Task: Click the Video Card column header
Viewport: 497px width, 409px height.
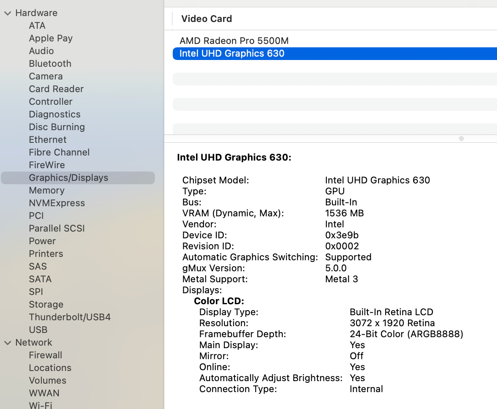Action: pyautogui.click(x=206, y=19)
